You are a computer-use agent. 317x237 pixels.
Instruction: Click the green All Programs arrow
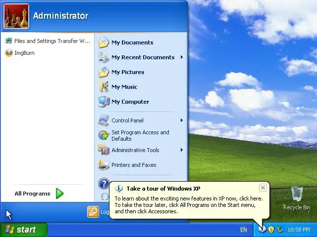[59, 194]
